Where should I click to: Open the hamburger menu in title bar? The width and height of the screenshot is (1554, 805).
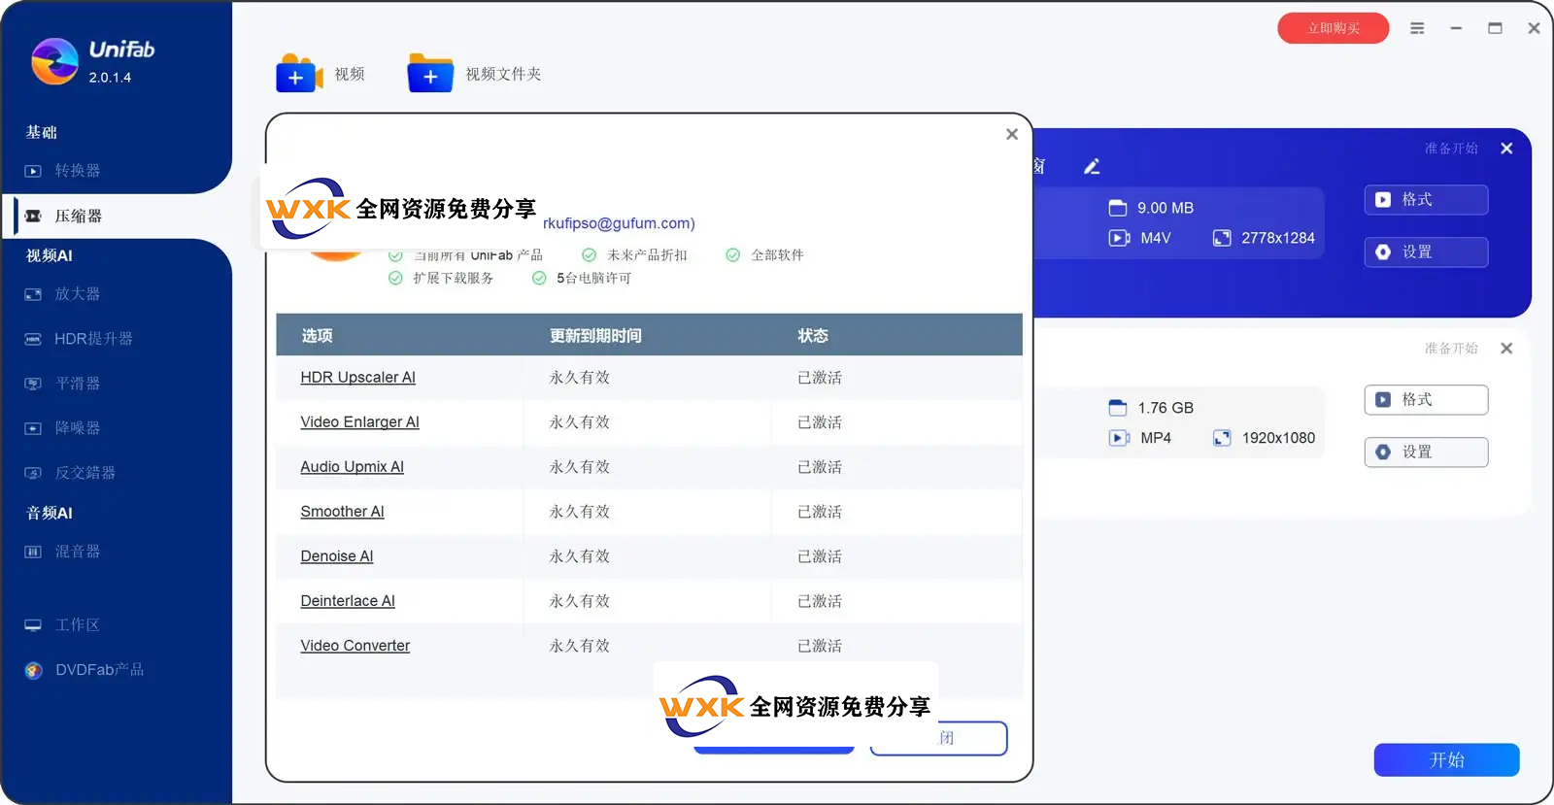1417,28
